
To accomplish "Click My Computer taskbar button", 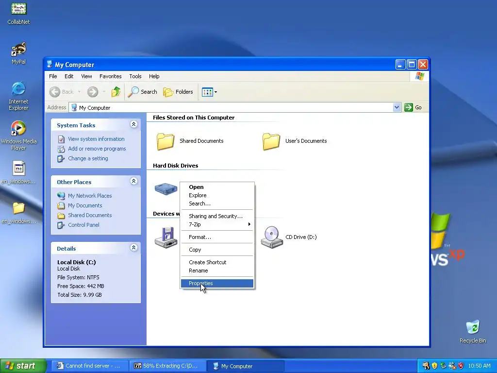I will coord(246,366).
